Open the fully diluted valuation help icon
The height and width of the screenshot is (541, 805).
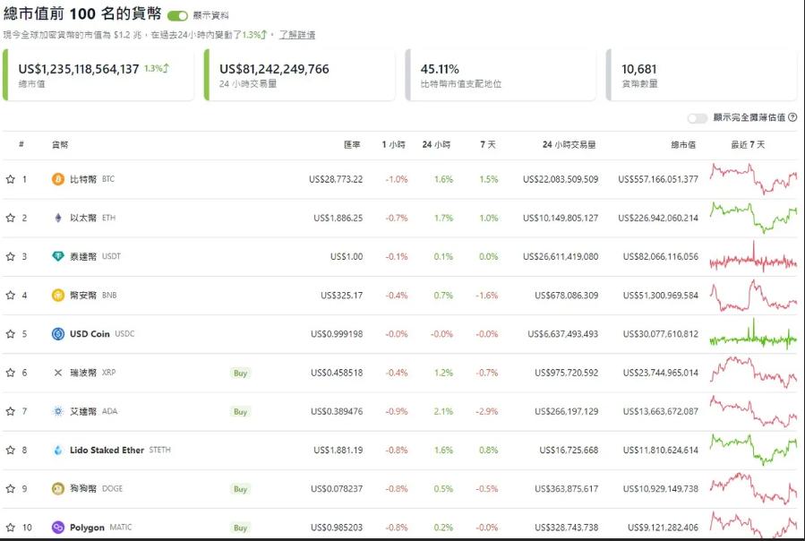click(x=792, y=117)
